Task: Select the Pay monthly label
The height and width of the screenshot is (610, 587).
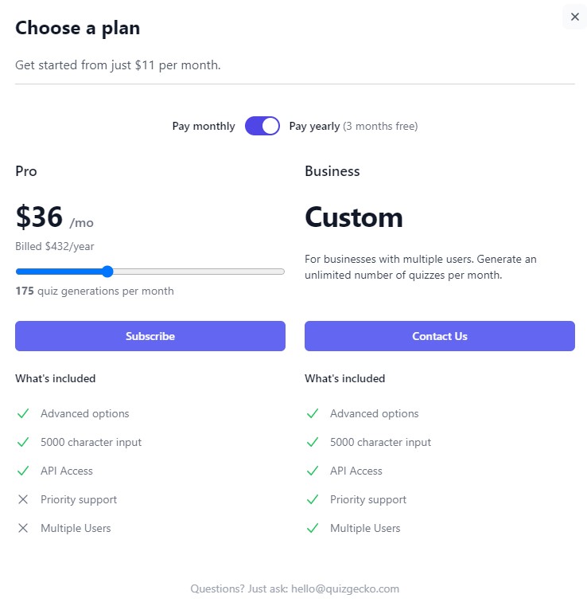Action: pos(204,126)
